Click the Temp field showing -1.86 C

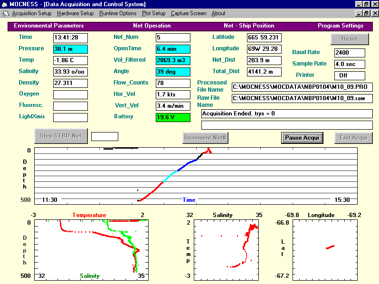pos(70,60)
